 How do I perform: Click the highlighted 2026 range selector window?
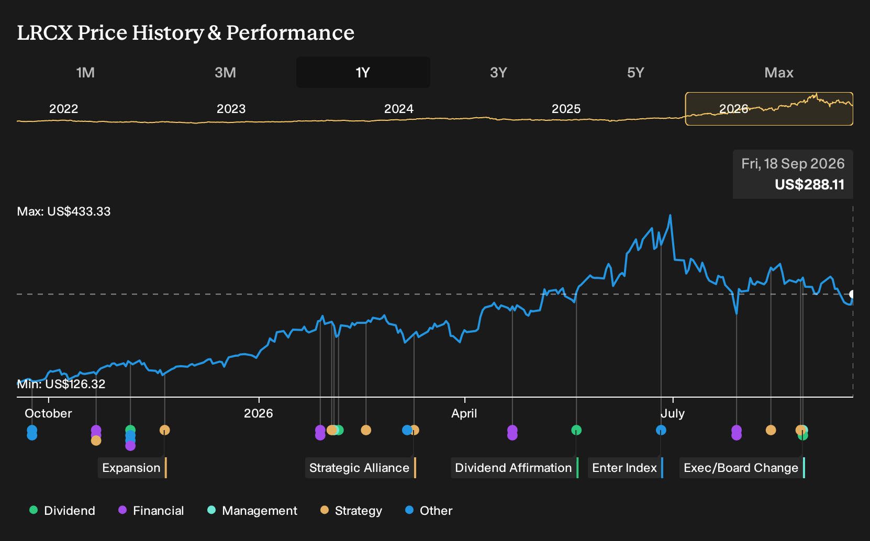(x=769, y=109)
